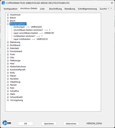Open the Beschriftung tab
Viewport: 115px width, 128px height.
(55, 9)
